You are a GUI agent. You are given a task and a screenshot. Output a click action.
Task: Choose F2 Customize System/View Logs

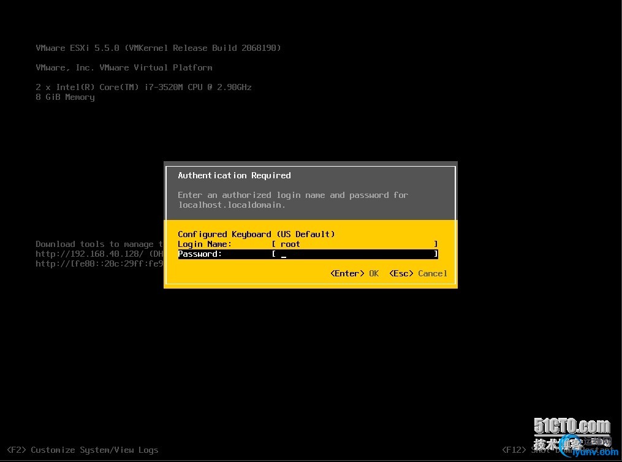pyautogui.click(x=83, y=450)
